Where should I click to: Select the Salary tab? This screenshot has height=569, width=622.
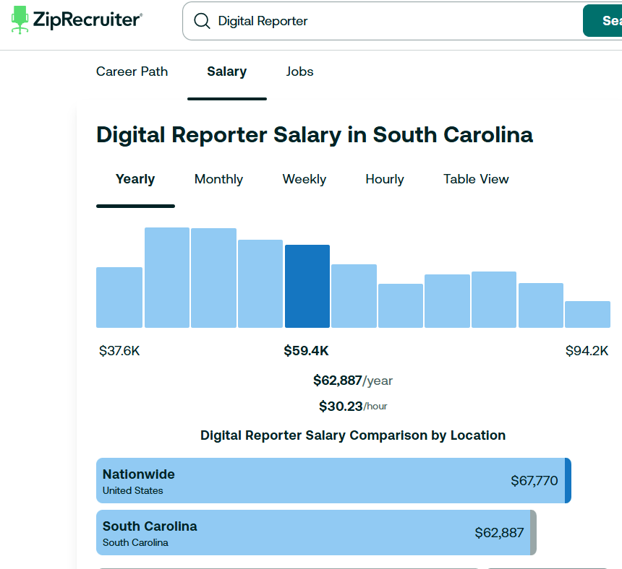(226, 71)
